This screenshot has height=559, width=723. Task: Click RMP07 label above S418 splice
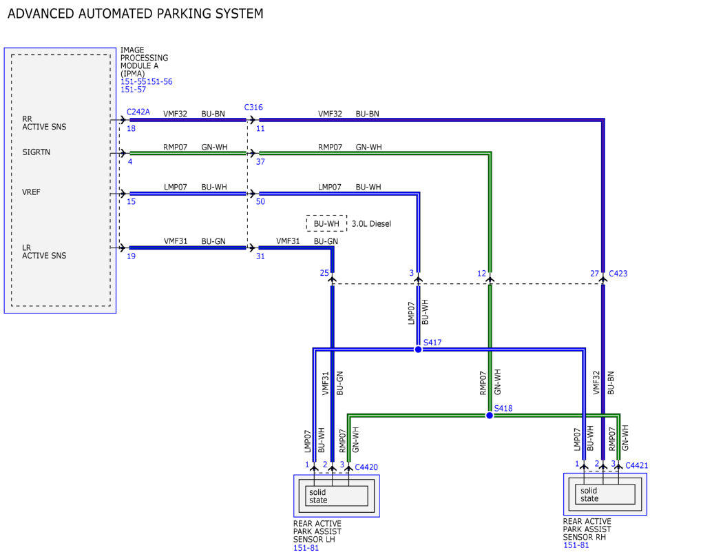(483, 383)
